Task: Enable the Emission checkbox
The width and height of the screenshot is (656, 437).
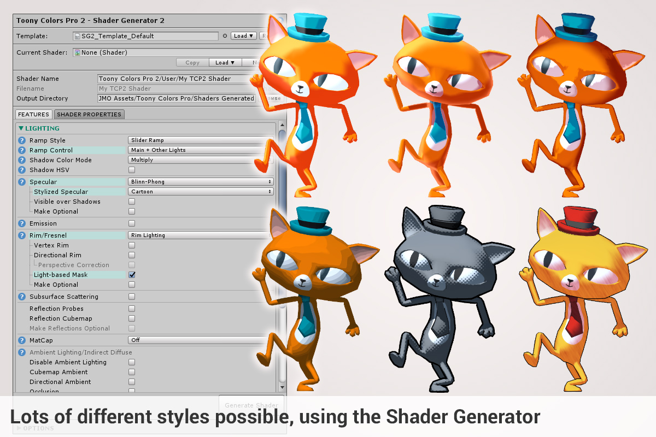Action: pos(132,223)
